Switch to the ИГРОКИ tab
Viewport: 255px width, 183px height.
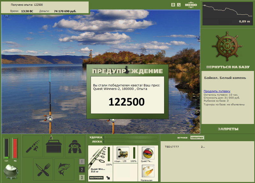[182, 138]
